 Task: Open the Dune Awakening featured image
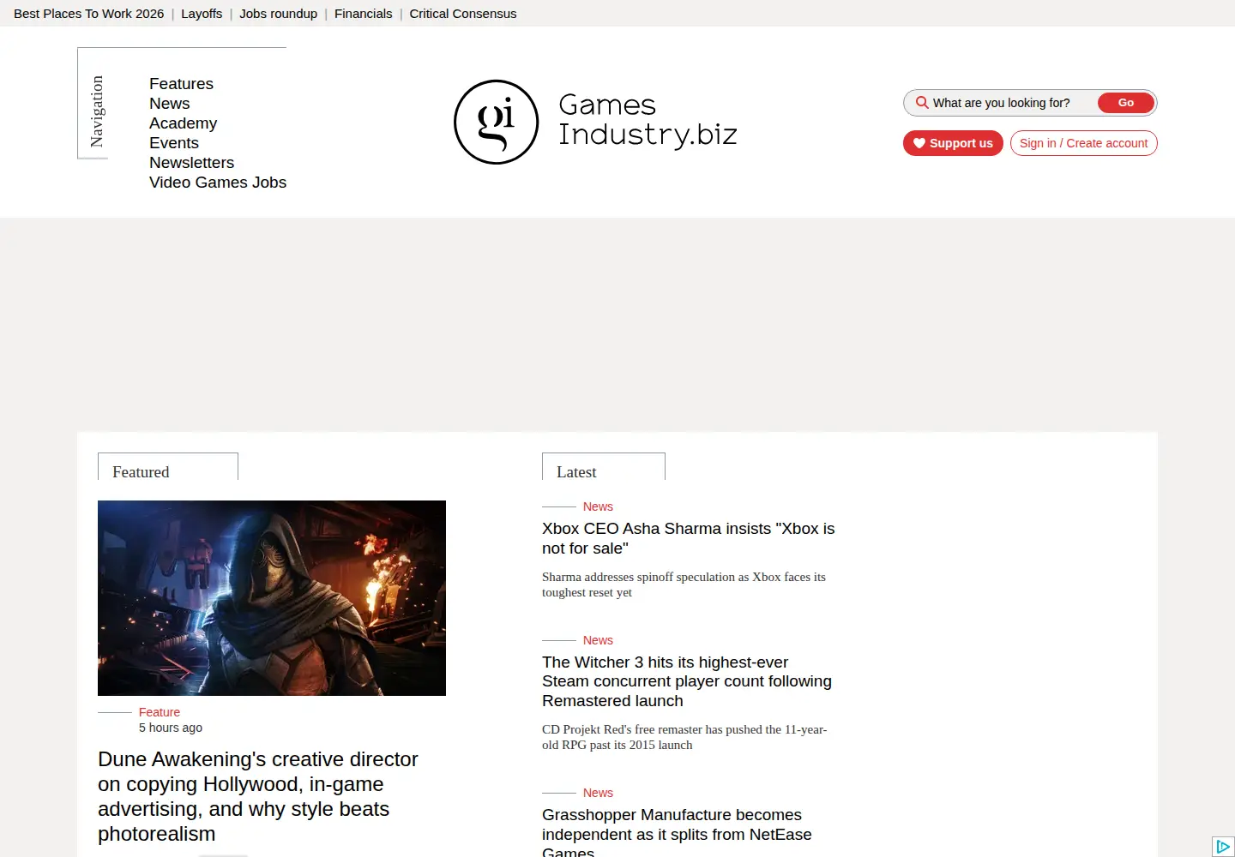point(272,598)
